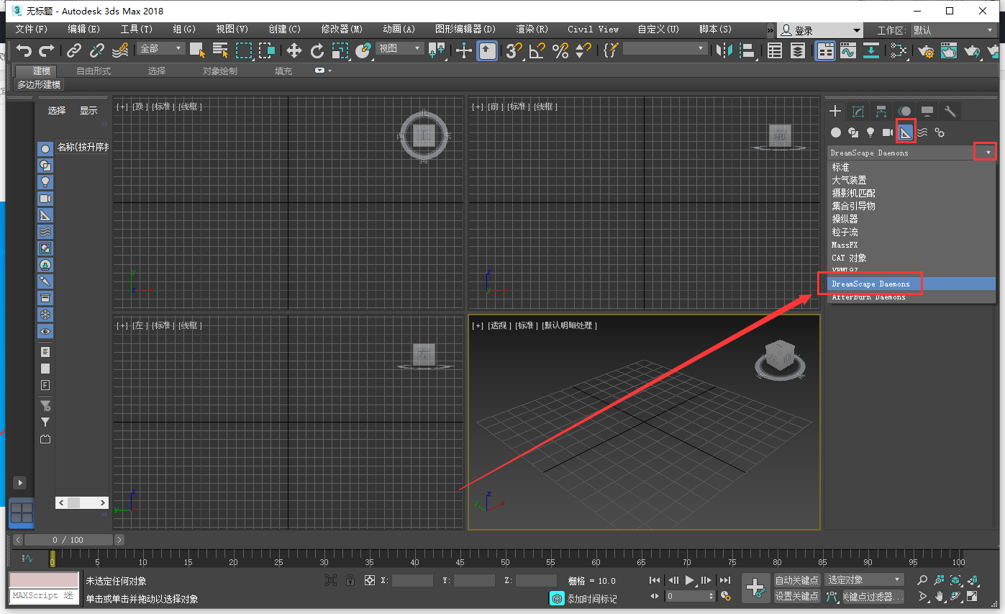Choose 大气装置 from the category list
Screen dimensions: 1005x614
click(849, 180)
